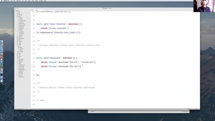Viewport: 215px width, 121px height.
Task: Place cursor at end of line 74
Action: pos(81,67)
